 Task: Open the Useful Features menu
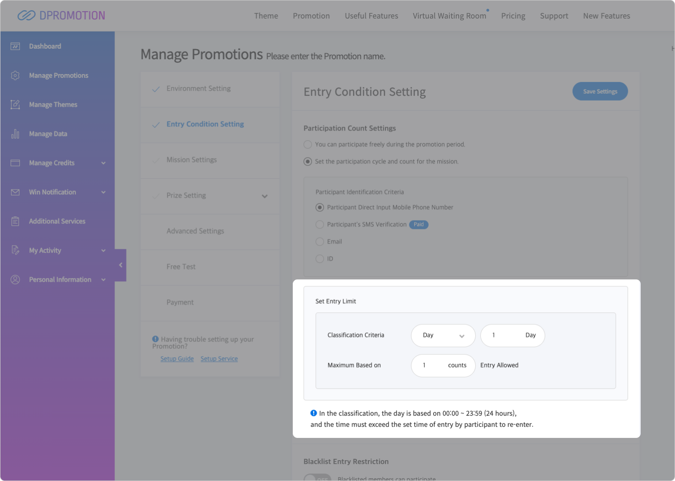coord(372,16)
